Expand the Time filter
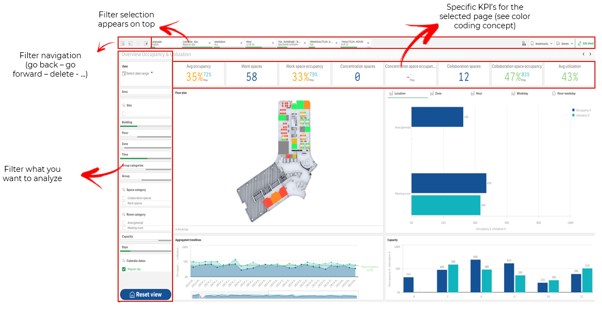 pyautogui.click(x=145, y=155)
